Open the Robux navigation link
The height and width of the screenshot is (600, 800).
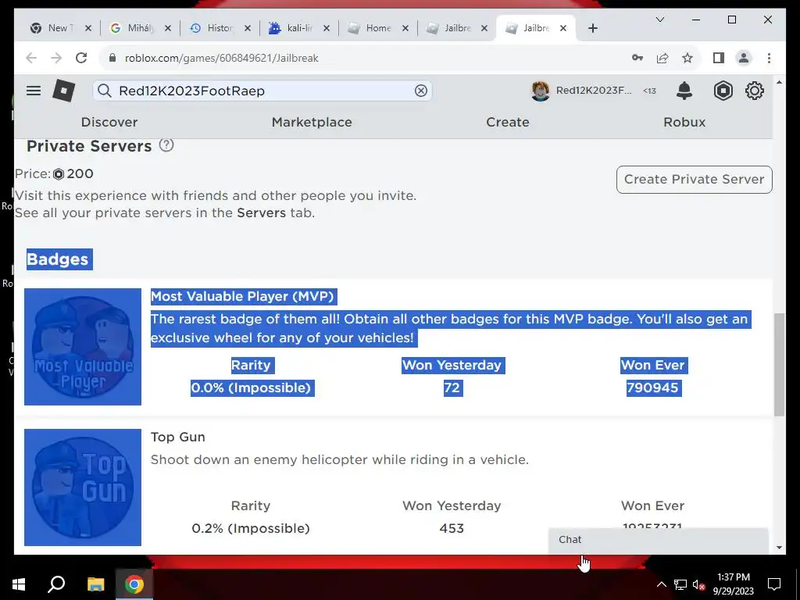pyautogui.click(x=684, y=123)
